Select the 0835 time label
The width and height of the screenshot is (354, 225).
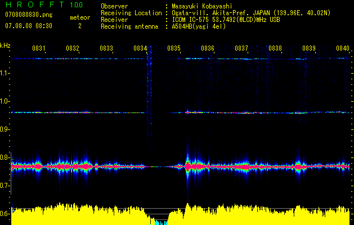[x=174, y=48]
